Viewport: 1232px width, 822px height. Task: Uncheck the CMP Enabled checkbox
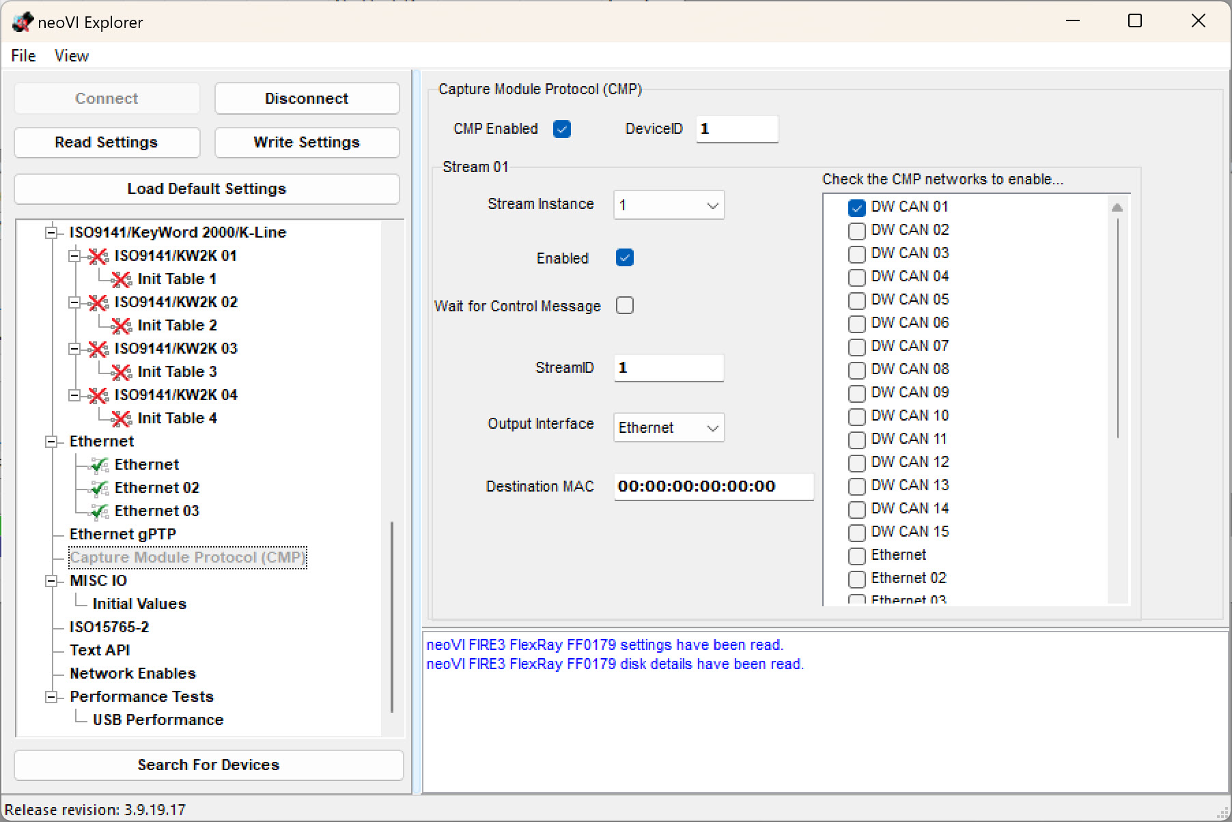tap(561, 128)
